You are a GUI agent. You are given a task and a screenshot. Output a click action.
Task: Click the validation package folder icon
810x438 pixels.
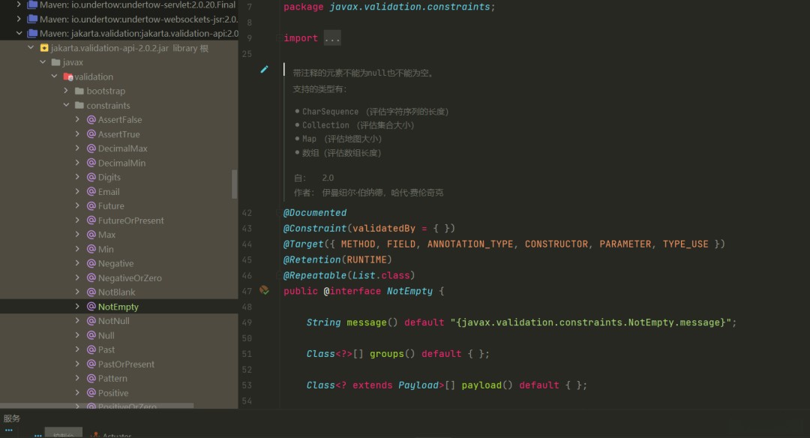pos(67,76)
